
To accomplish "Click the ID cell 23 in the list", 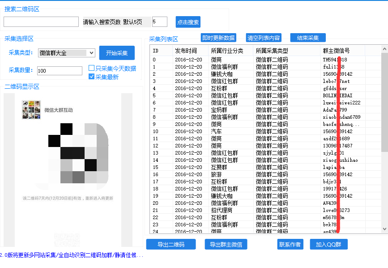I will tap(155, 225).
